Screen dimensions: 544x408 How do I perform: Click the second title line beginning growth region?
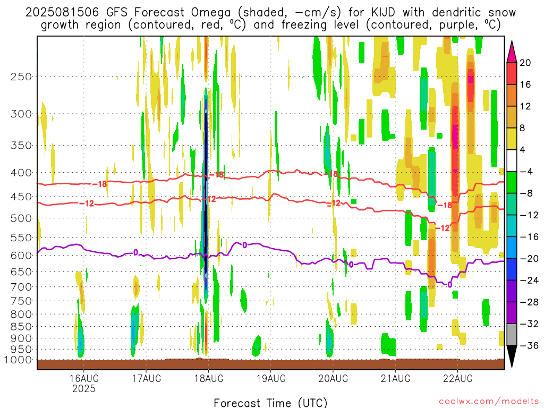click(x=270, y=25)
